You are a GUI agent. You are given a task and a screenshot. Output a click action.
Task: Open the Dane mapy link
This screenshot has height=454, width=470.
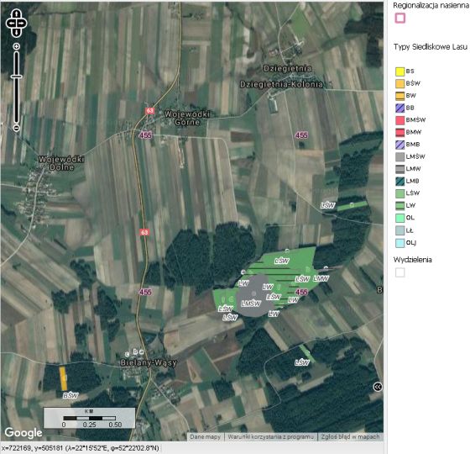(x=206, y=436)
